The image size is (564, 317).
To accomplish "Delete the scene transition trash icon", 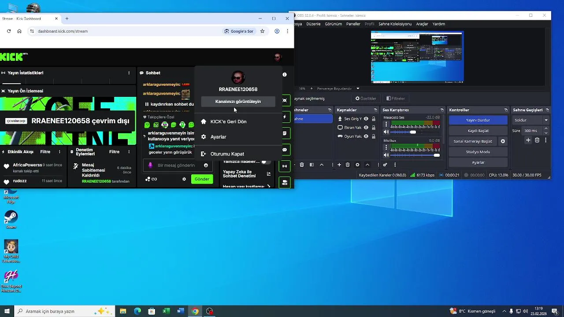I will coord(537,140).
